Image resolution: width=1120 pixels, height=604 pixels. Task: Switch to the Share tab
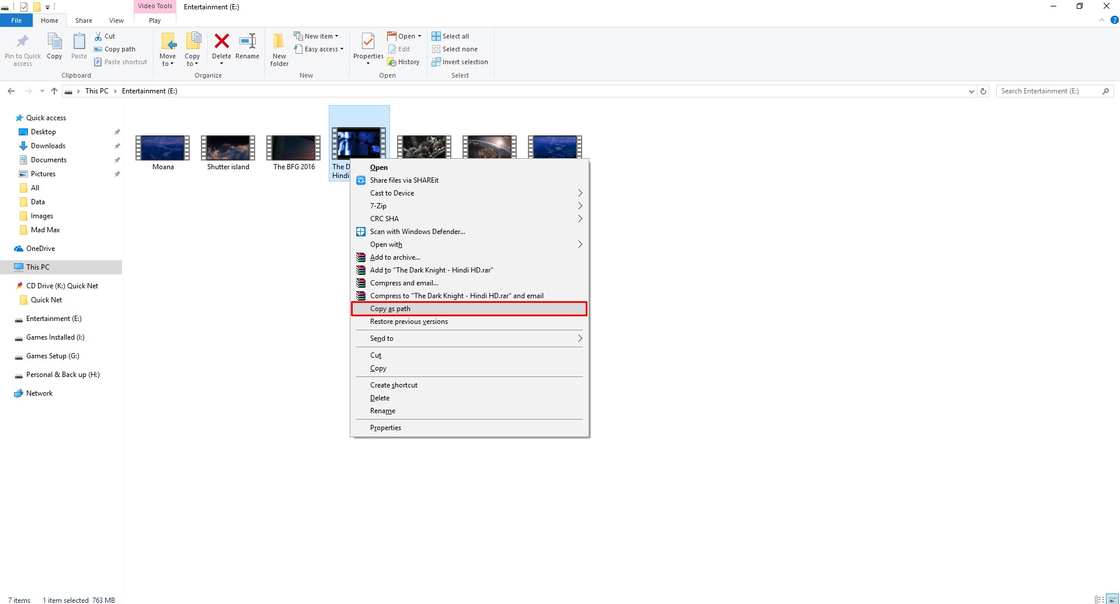click(84, 20)
